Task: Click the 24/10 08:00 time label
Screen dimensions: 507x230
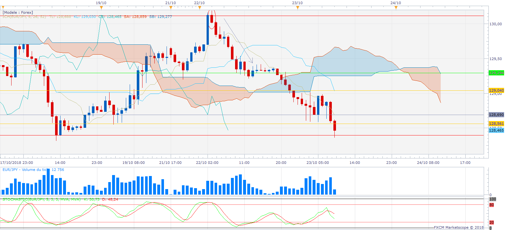Action: [428, 163]
